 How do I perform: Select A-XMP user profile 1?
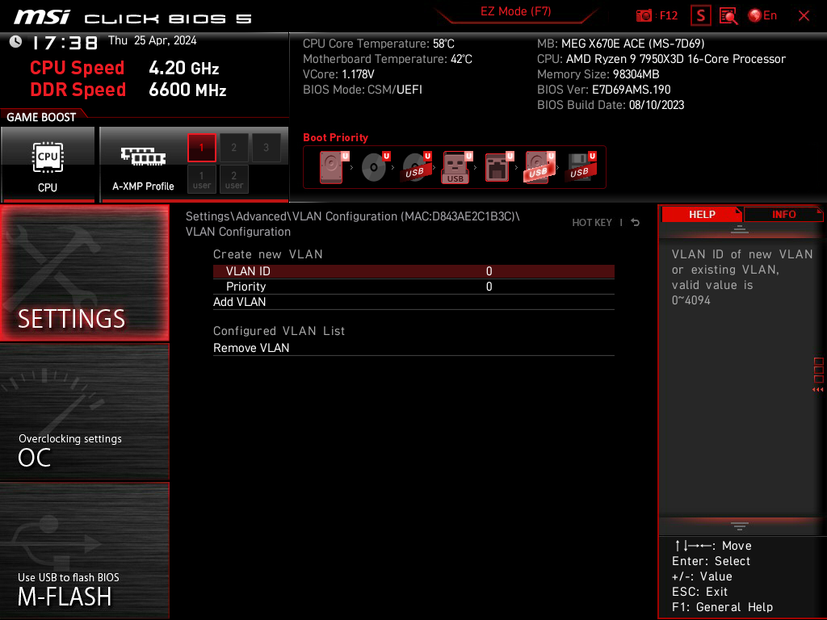201,180
